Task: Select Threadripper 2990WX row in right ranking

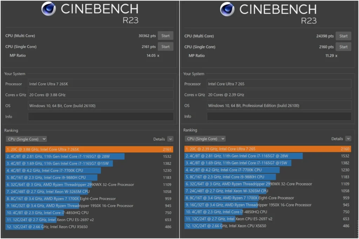Action: (x=267, y=184)
